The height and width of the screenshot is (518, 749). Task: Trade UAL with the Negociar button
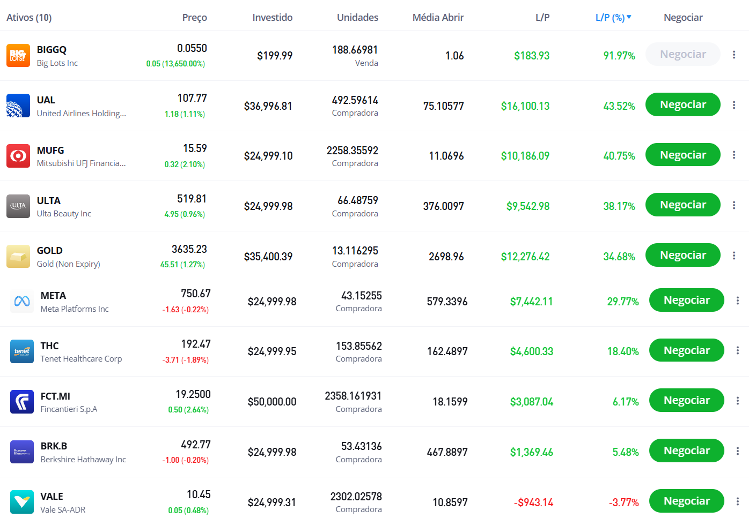point(683,104)
